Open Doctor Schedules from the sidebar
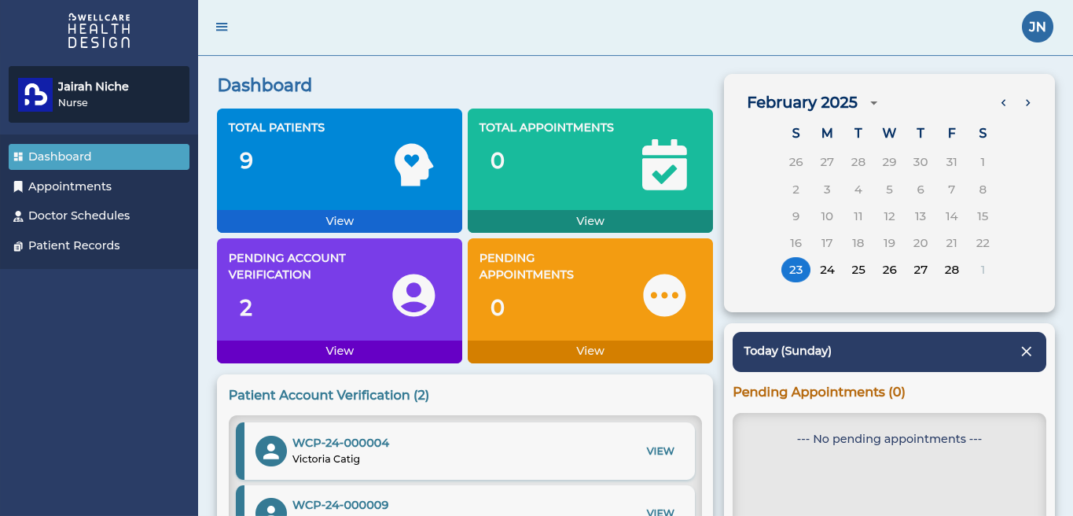 pos(79,216)
